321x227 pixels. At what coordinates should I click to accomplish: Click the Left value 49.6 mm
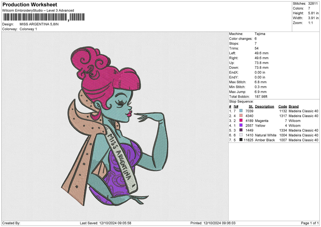(x=261, y=53)
